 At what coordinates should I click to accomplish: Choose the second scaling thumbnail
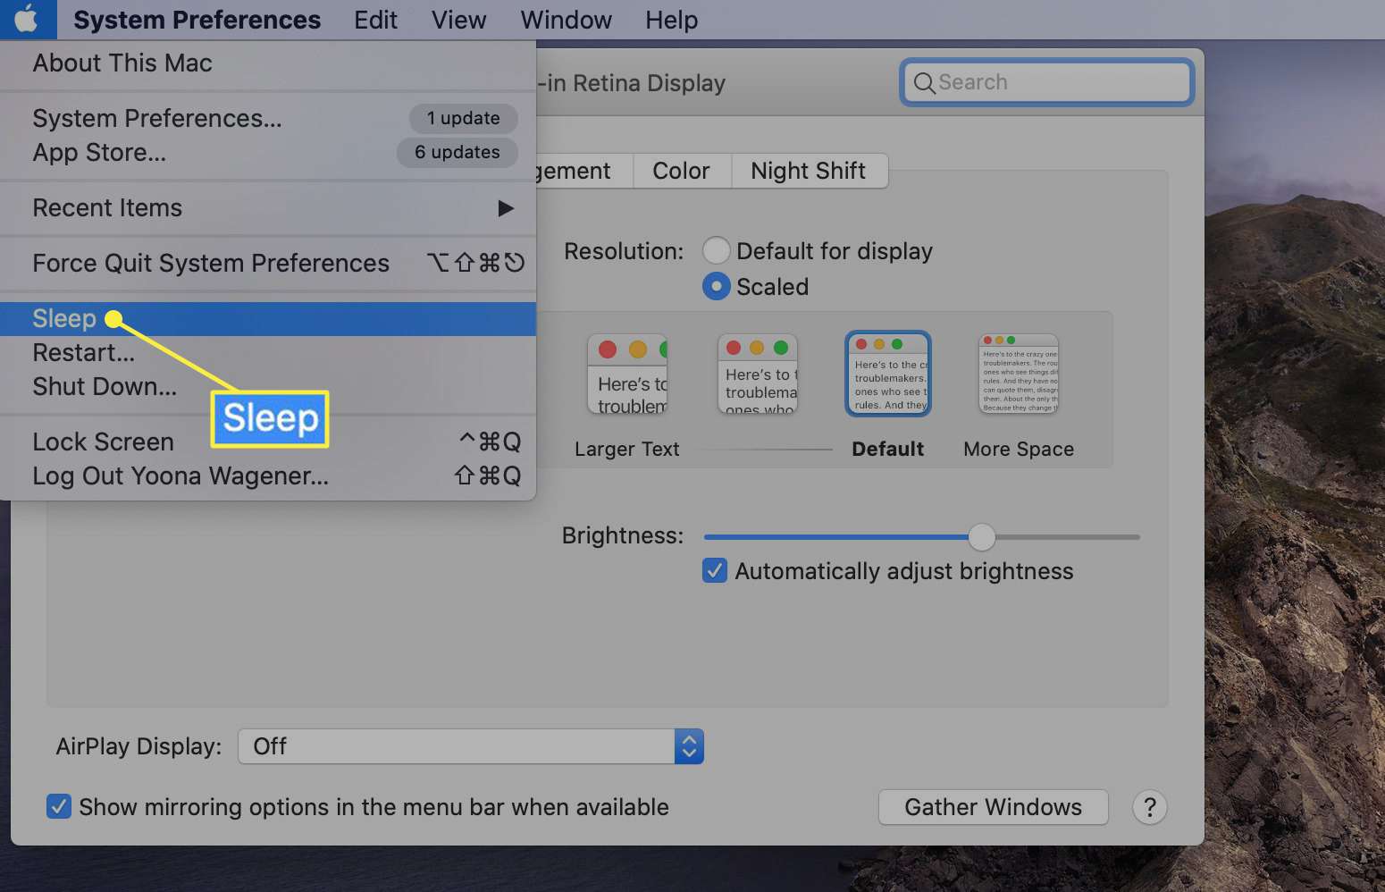click(x=758, y=374)
